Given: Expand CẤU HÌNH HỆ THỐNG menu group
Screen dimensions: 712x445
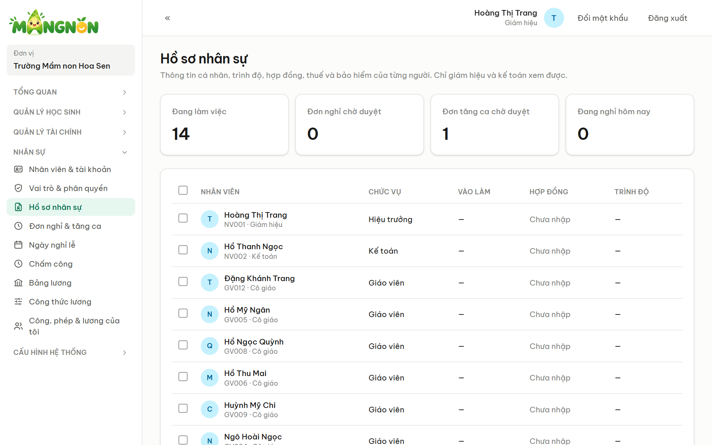Looking at the screenshot, I should pos(70,352).
